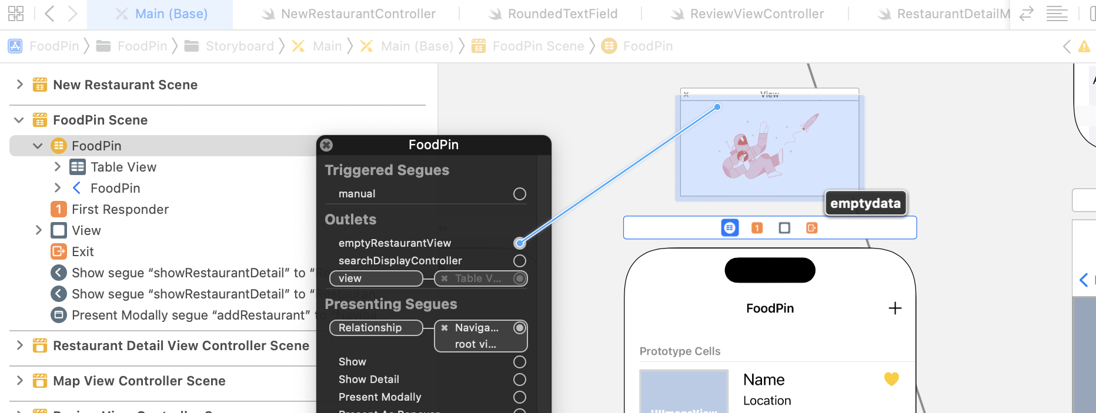
Task: Click the Show Detail segue circle
Action: point(519,380)
